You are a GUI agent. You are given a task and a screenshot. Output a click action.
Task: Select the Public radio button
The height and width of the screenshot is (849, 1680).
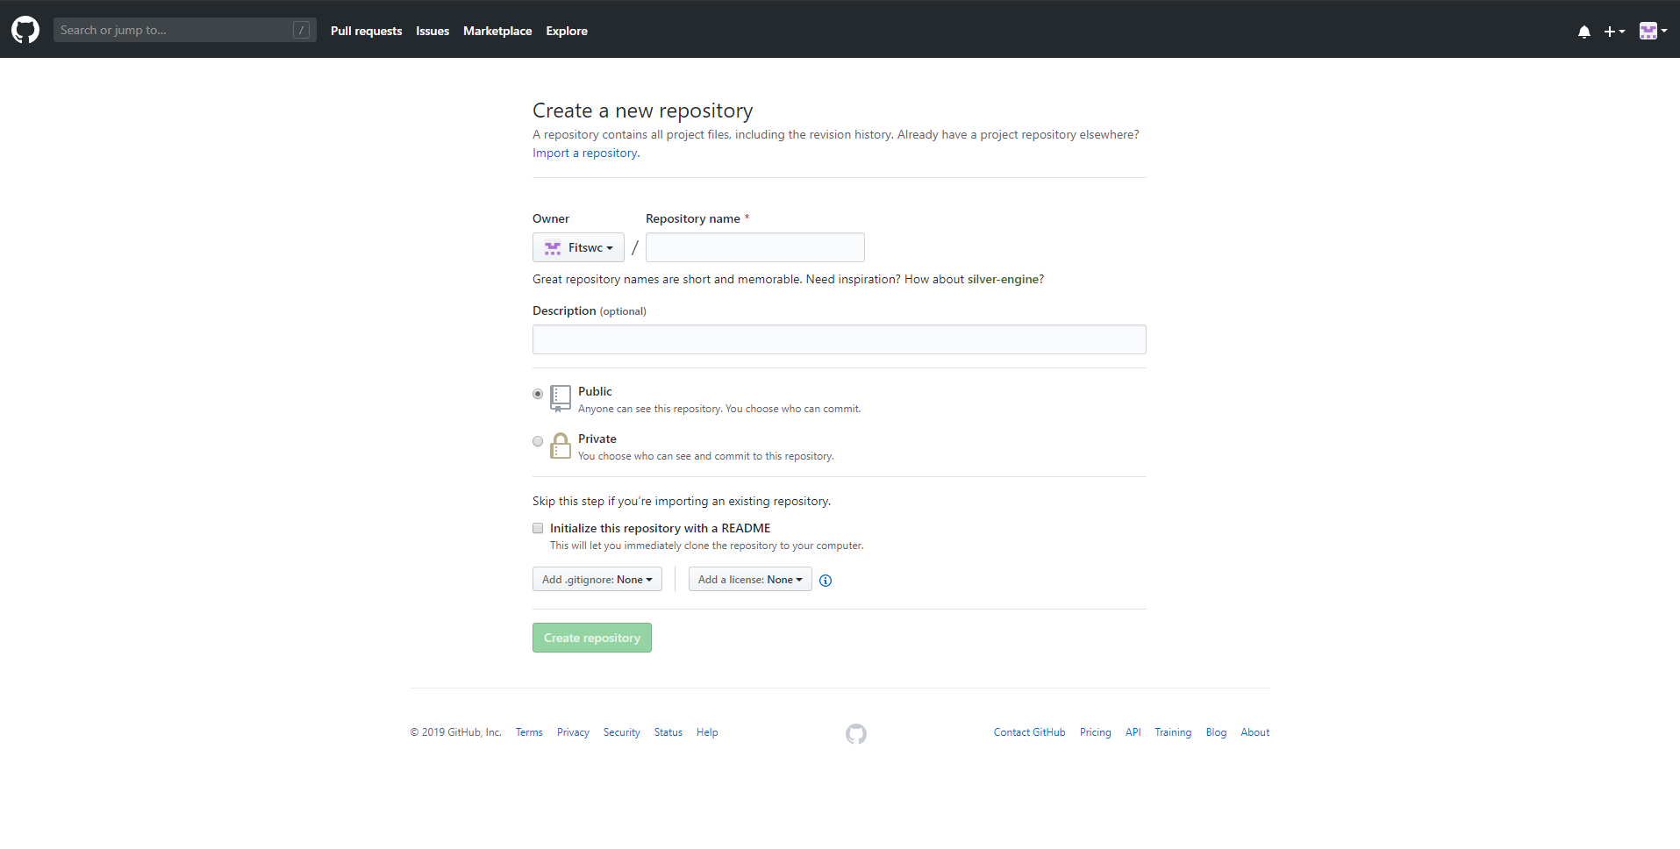click(538, 394)
